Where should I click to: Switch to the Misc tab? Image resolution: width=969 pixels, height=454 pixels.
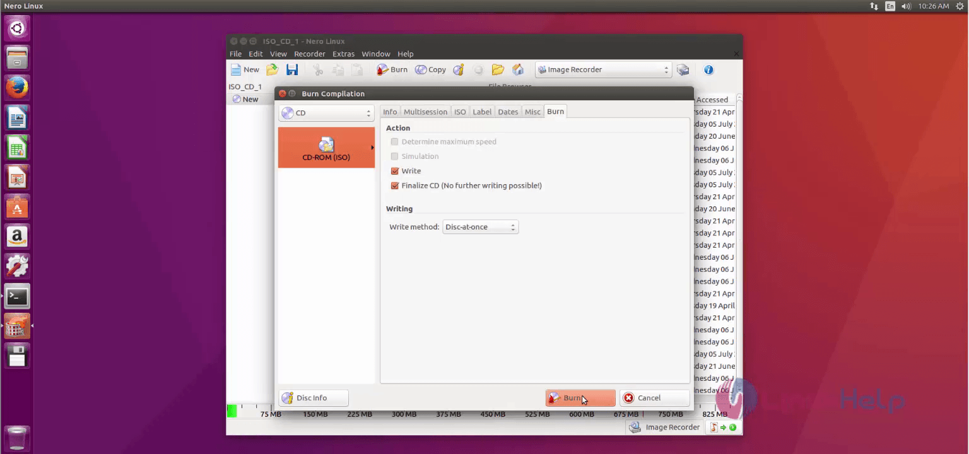pos(532,112)
